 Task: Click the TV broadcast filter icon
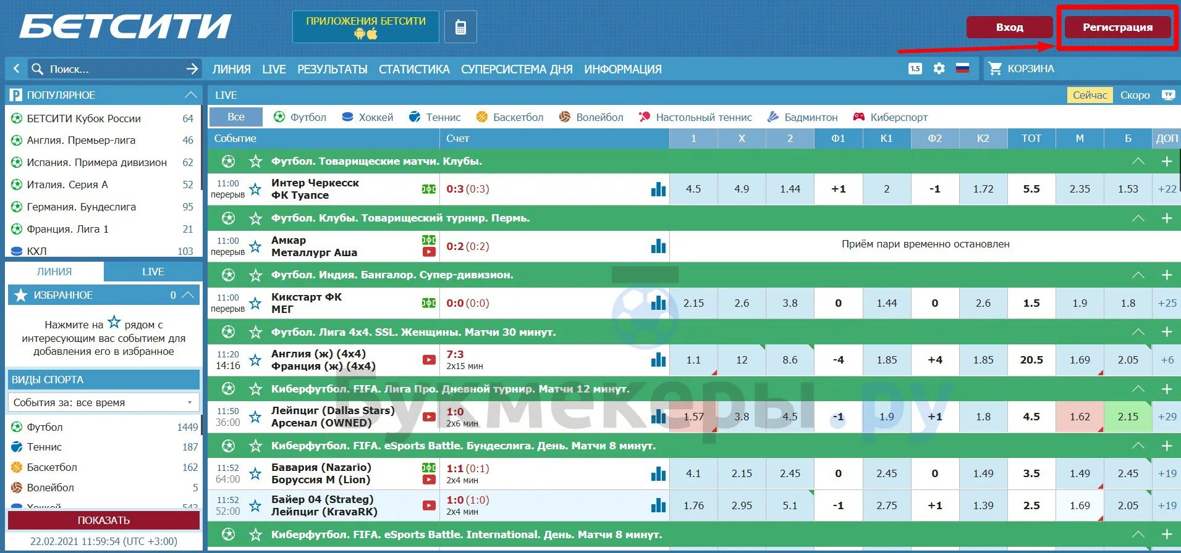[x=1168, y=94]
